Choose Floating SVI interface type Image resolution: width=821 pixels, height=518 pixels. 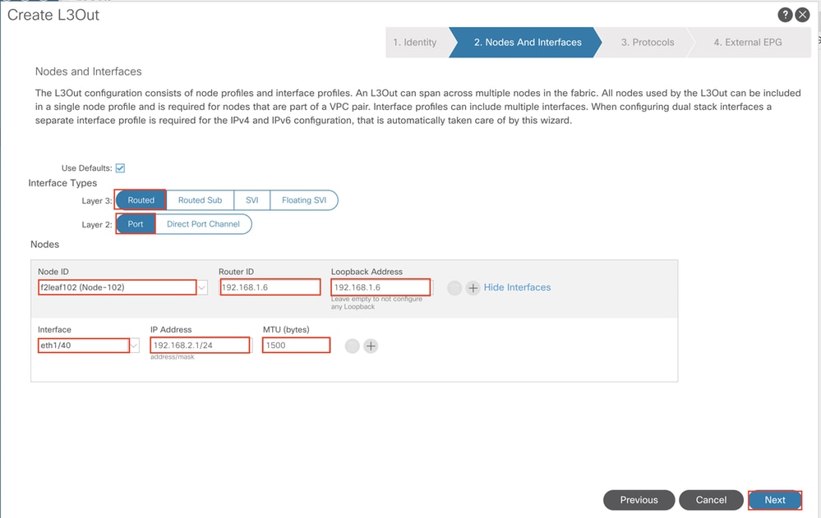pos(304,200)
